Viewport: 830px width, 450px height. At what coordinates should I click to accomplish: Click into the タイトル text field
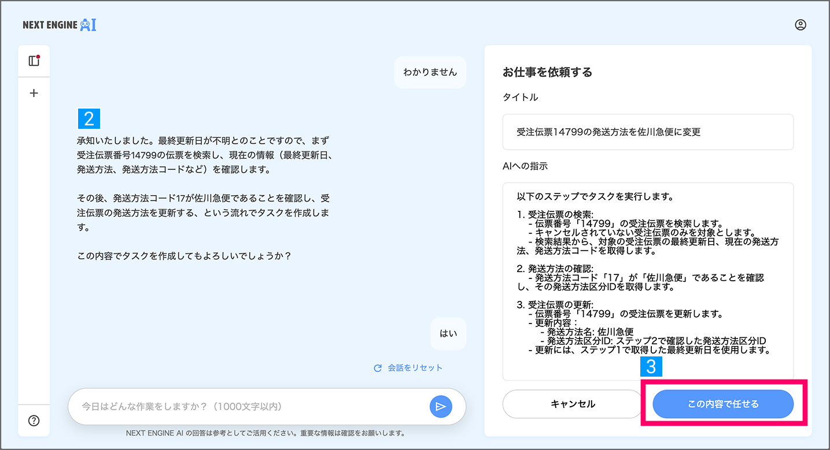pyautogui.click(x=648, y=132)
